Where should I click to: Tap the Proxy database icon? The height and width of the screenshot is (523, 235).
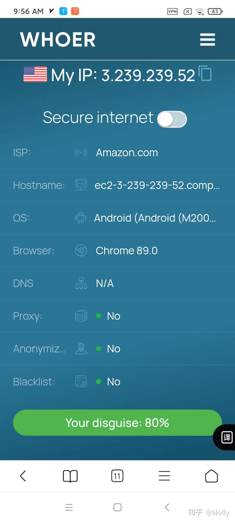click(x=81, y=316)
